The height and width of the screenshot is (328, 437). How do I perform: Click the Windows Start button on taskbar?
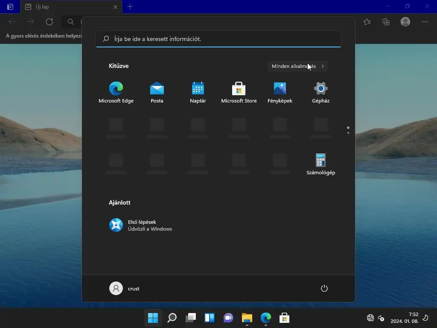point(153,318)
